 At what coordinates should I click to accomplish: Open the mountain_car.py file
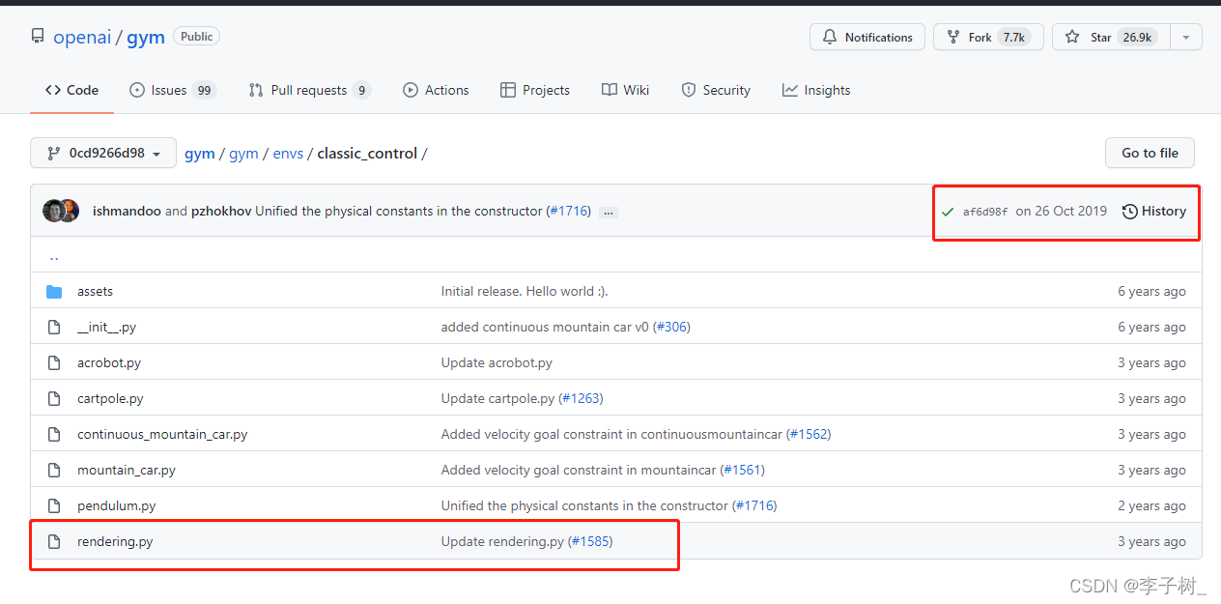[x=127, y=470]
